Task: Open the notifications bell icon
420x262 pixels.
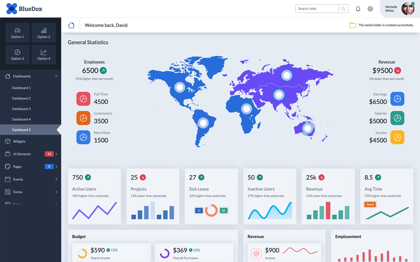Action: (x=358, y=9)
